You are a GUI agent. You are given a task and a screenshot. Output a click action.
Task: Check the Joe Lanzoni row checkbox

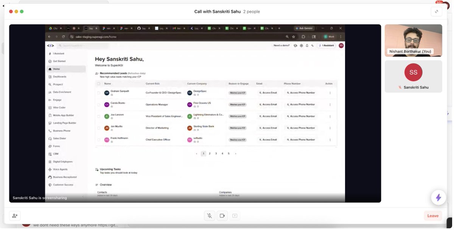[99, 116]
